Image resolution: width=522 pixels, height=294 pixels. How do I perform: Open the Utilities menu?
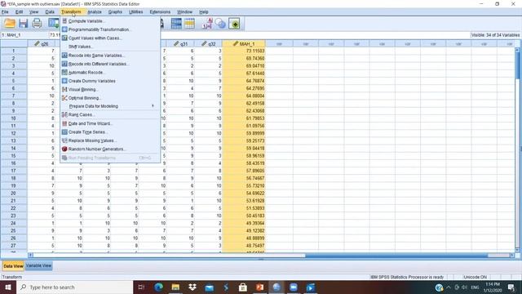(136, 11)
